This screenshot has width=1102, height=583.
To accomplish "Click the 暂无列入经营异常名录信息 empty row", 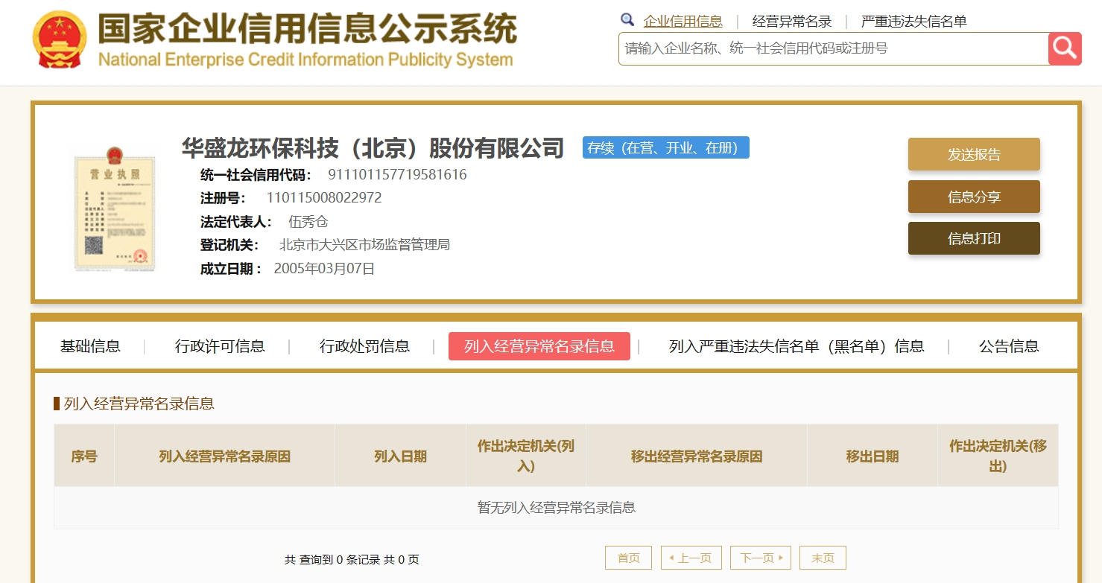I will point(556,508).
